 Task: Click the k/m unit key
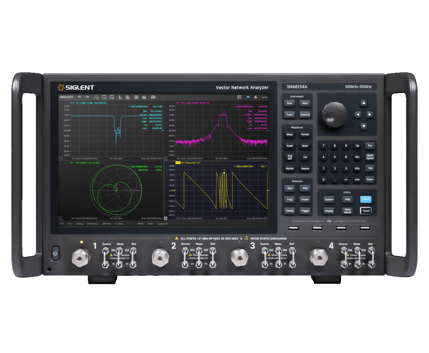pos(357,180)
